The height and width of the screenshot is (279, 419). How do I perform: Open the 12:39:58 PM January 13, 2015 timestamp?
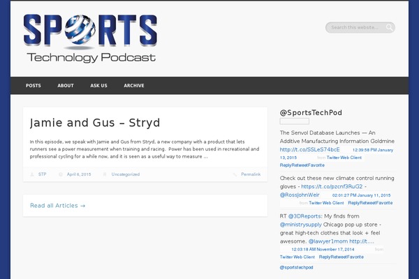373,150
